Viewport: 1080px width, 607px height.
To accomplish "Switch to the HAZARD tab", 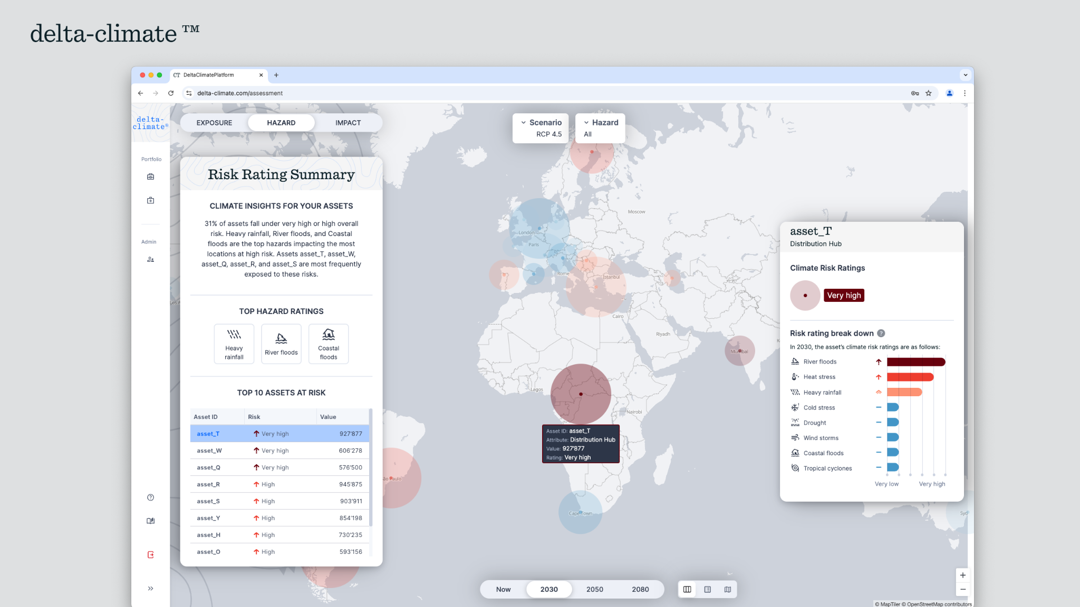I will tap(281, 123).
